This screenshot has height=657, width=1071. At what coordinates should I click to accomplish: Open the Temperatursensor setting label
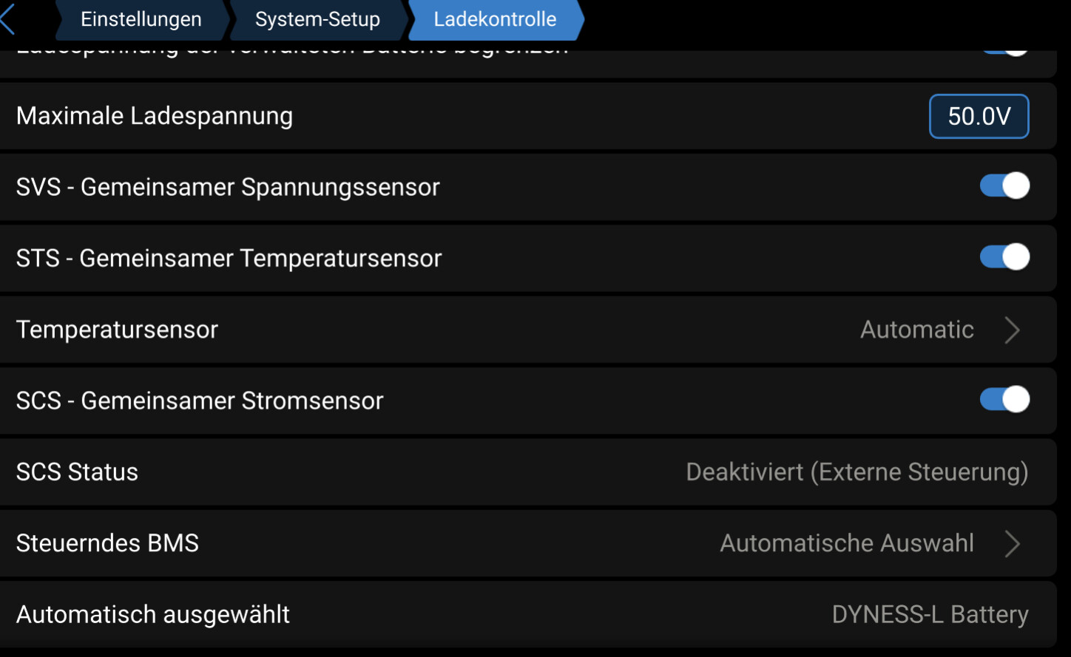click(117, 330)
